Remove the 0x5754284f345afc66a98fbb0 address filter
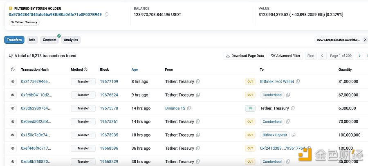Screen dimensions: 368x166 365,40
